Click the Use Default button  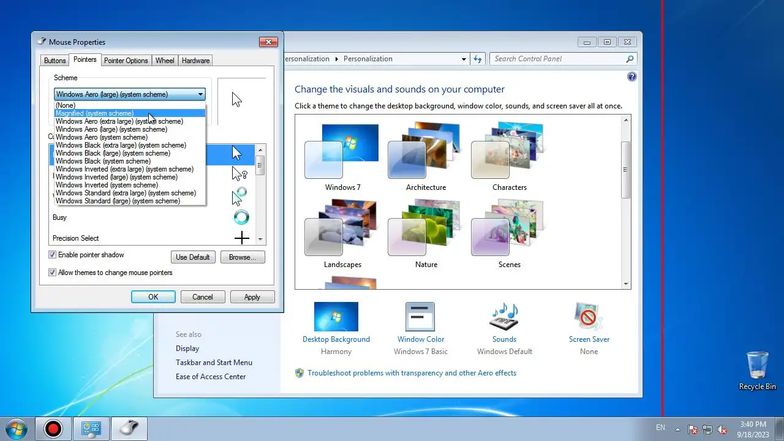point(193,257)
